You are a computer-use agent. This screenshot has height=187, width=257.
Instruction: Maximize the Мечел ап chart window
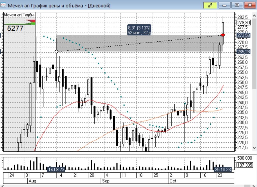click(237, 5)
